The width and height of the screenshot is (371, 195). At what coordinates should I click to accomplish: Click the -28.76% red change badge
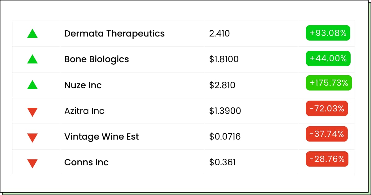point(327,159)
